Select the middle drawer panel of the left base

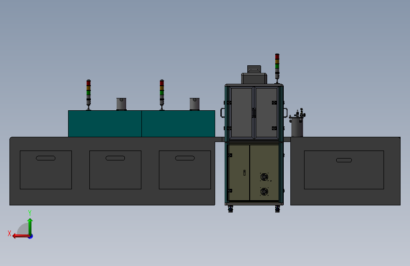click(115, 169)
